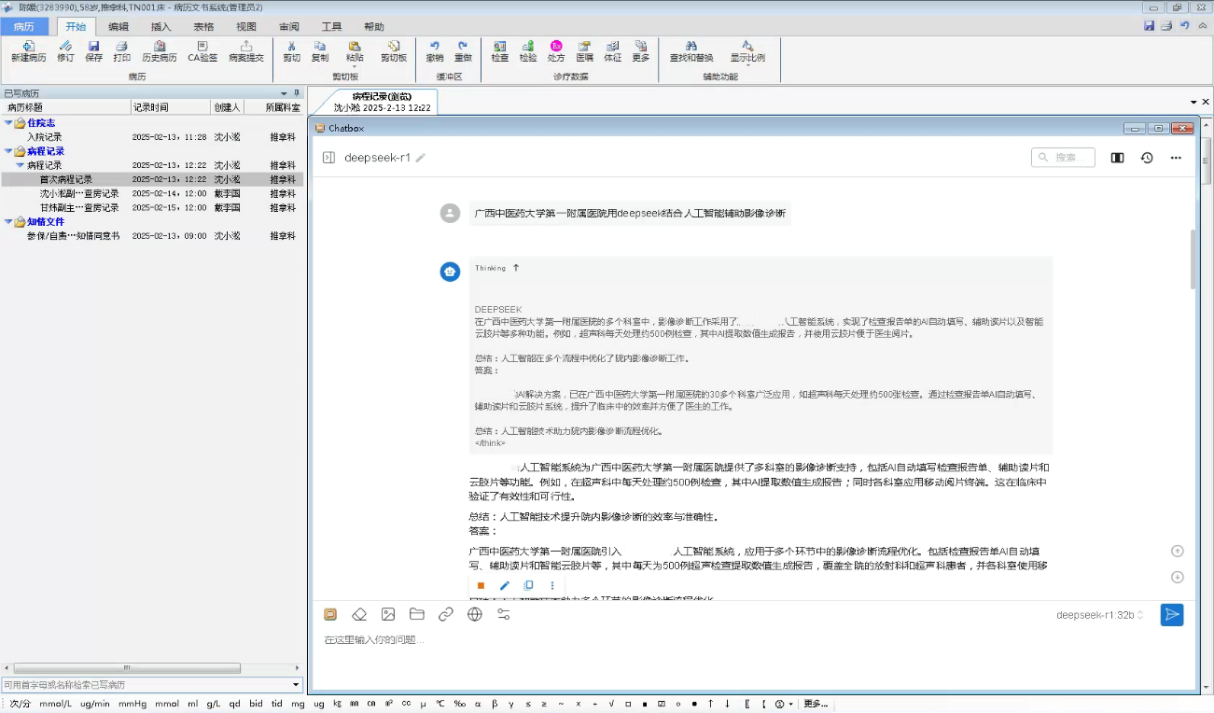Select the 入院记录 record entry
Viewport: 1214px width, 713px height.
45,137
